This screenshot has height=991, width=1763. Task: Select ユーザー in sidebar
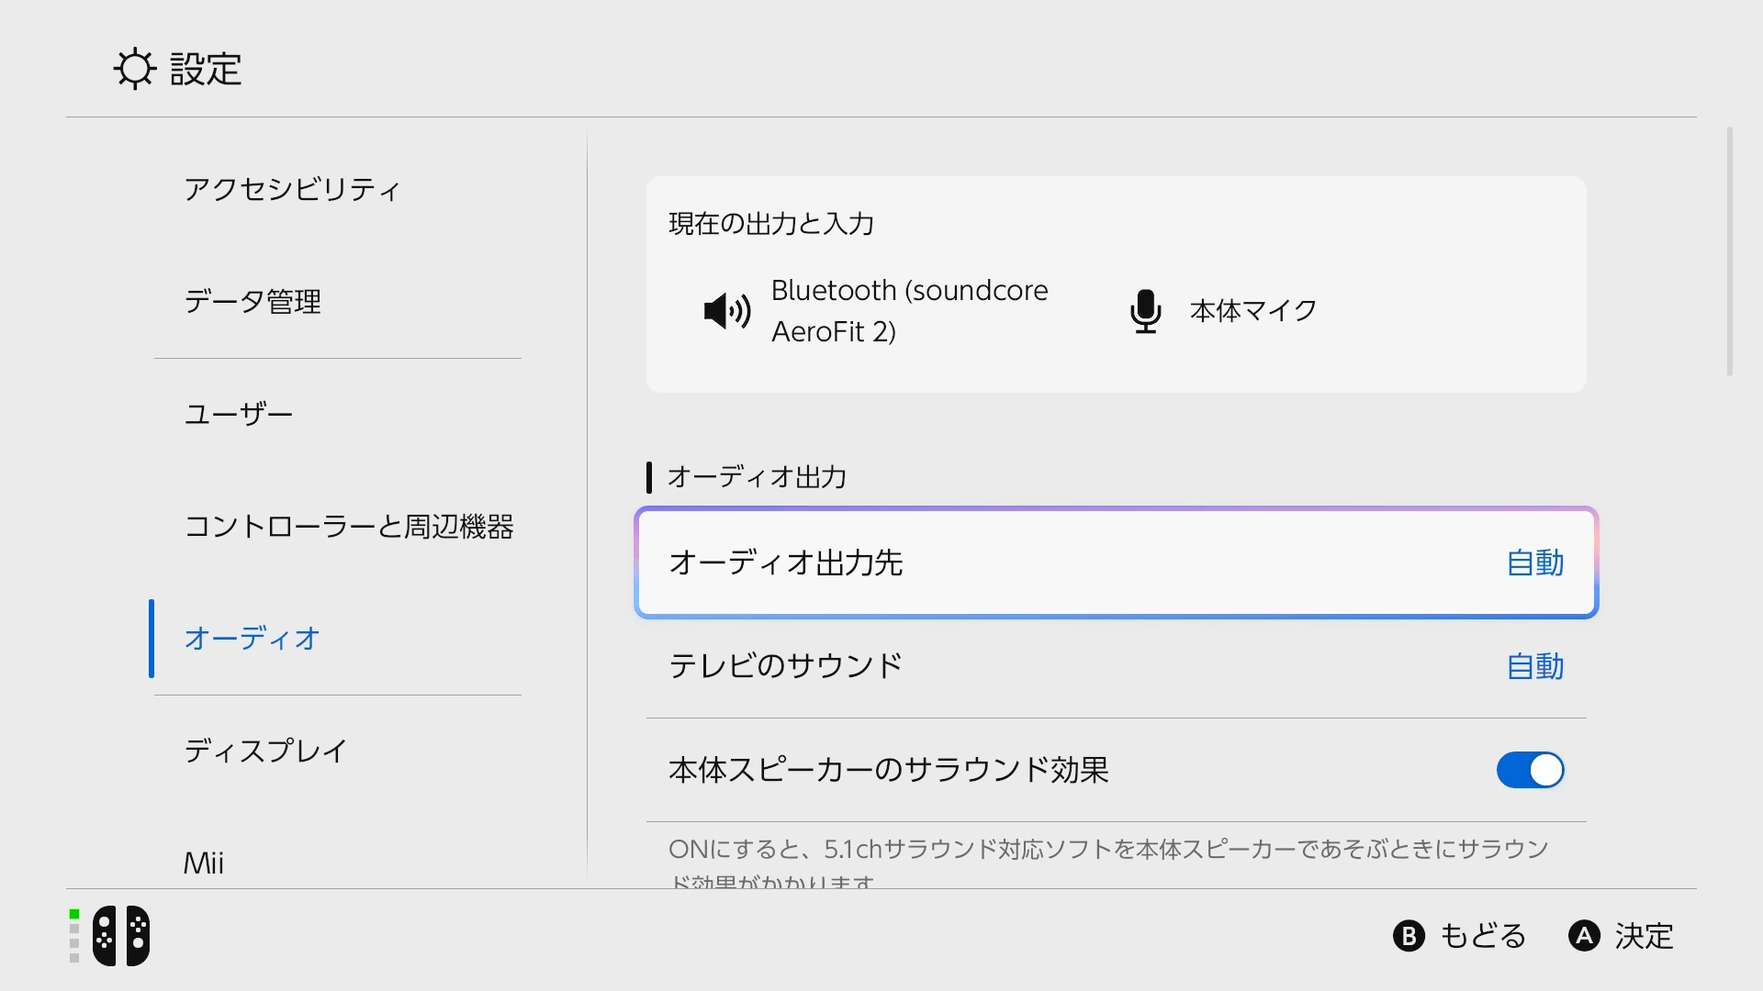point(239,414)
